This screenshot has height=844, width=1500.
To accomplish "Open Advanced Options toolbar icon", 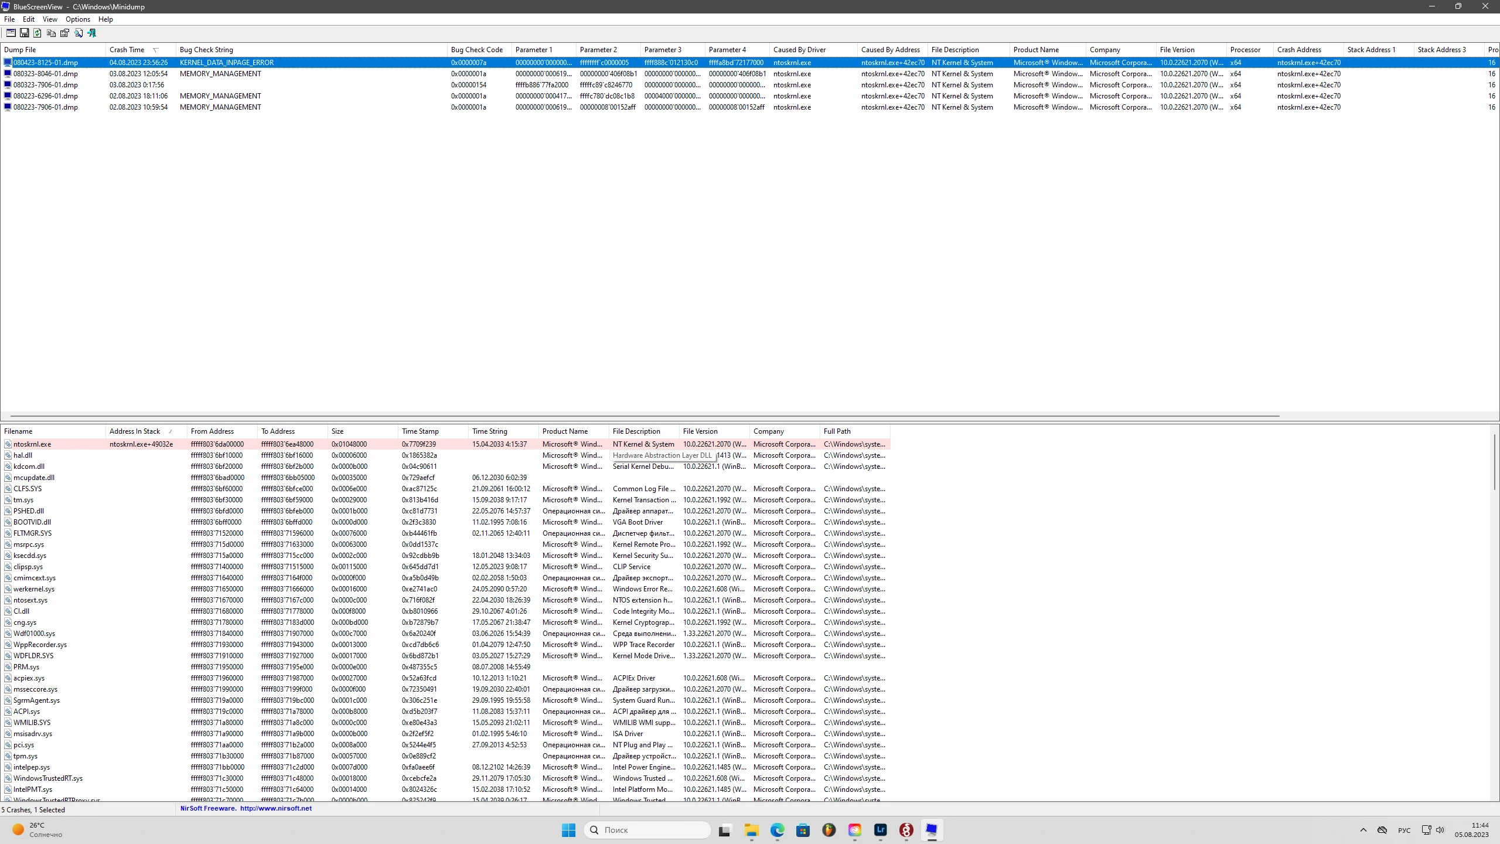I will [11, 33].
